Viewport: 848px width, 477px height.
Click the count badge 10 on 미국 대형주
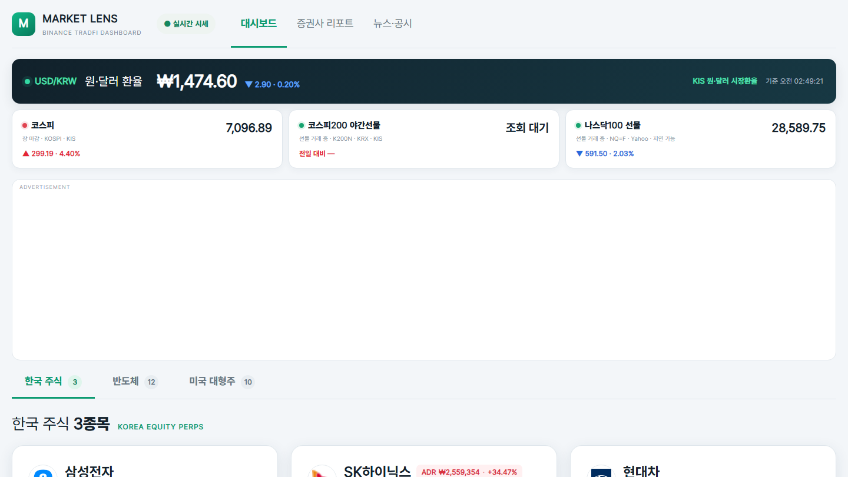tap(248, 382)
